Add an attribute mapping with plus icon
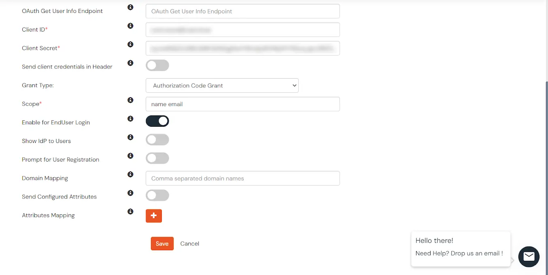Viewport: 548px width, 275px height. pos(154,216)
